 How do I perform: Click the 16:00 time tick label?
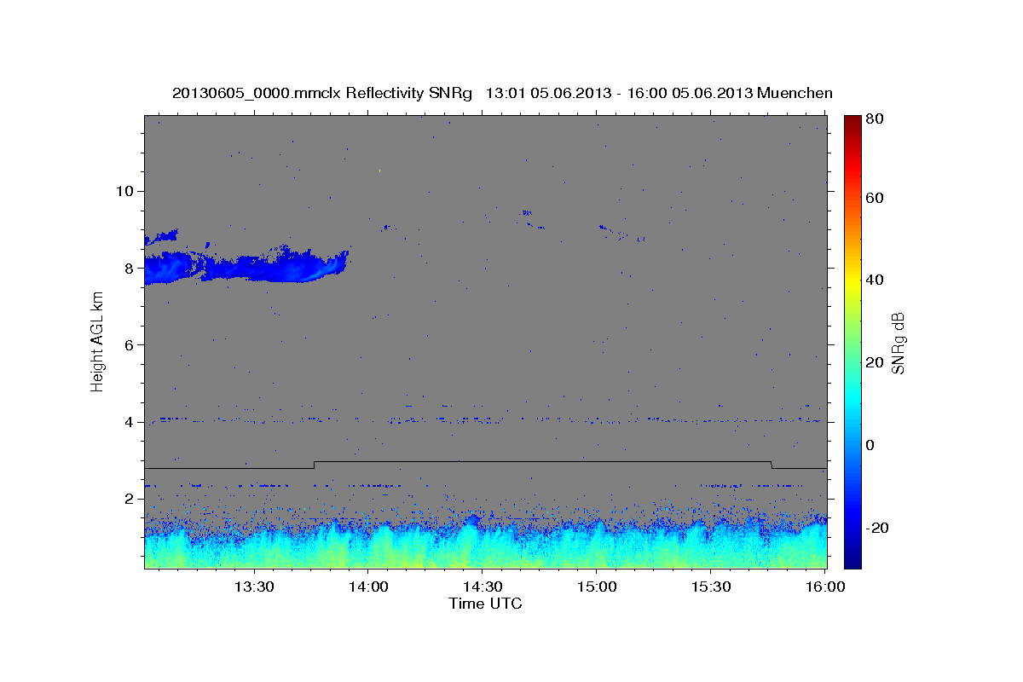(825, 587)
